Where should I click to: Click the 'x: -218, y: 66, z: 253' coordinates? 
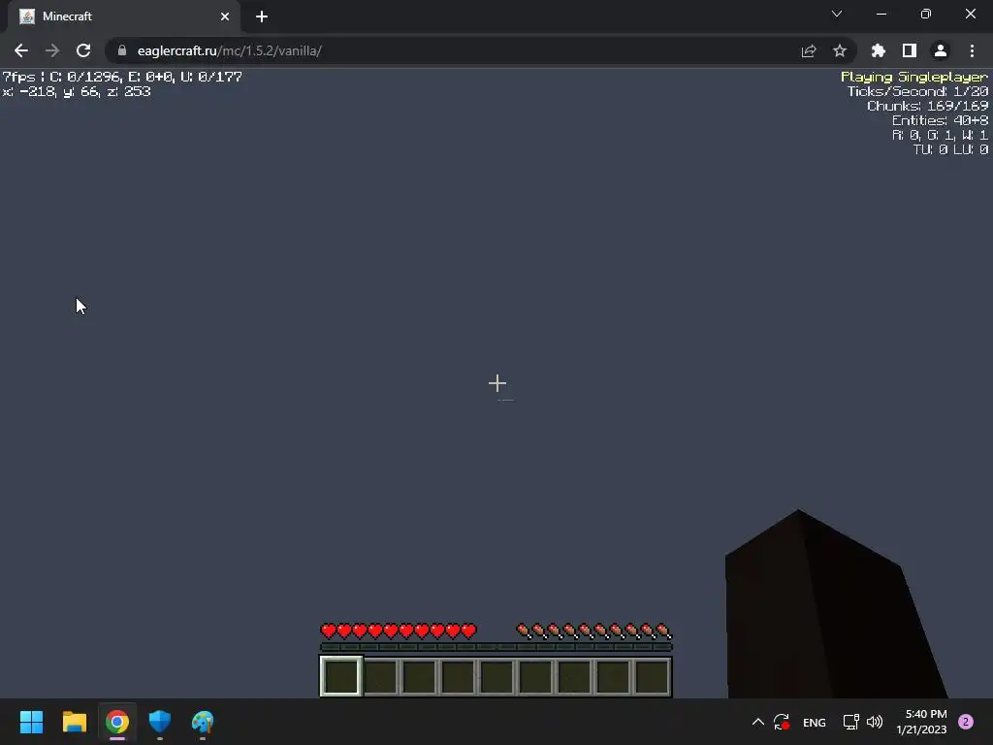click(77, 92)
